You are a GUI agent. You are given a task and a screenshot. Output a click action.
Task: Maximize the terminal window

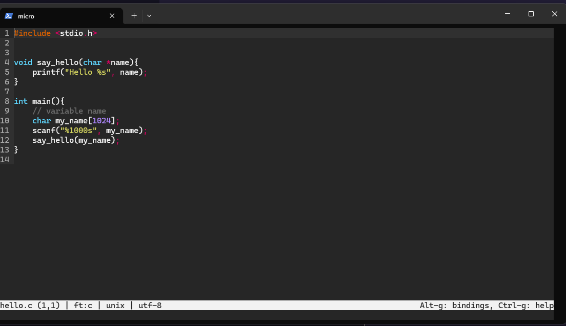click(531, 14)
